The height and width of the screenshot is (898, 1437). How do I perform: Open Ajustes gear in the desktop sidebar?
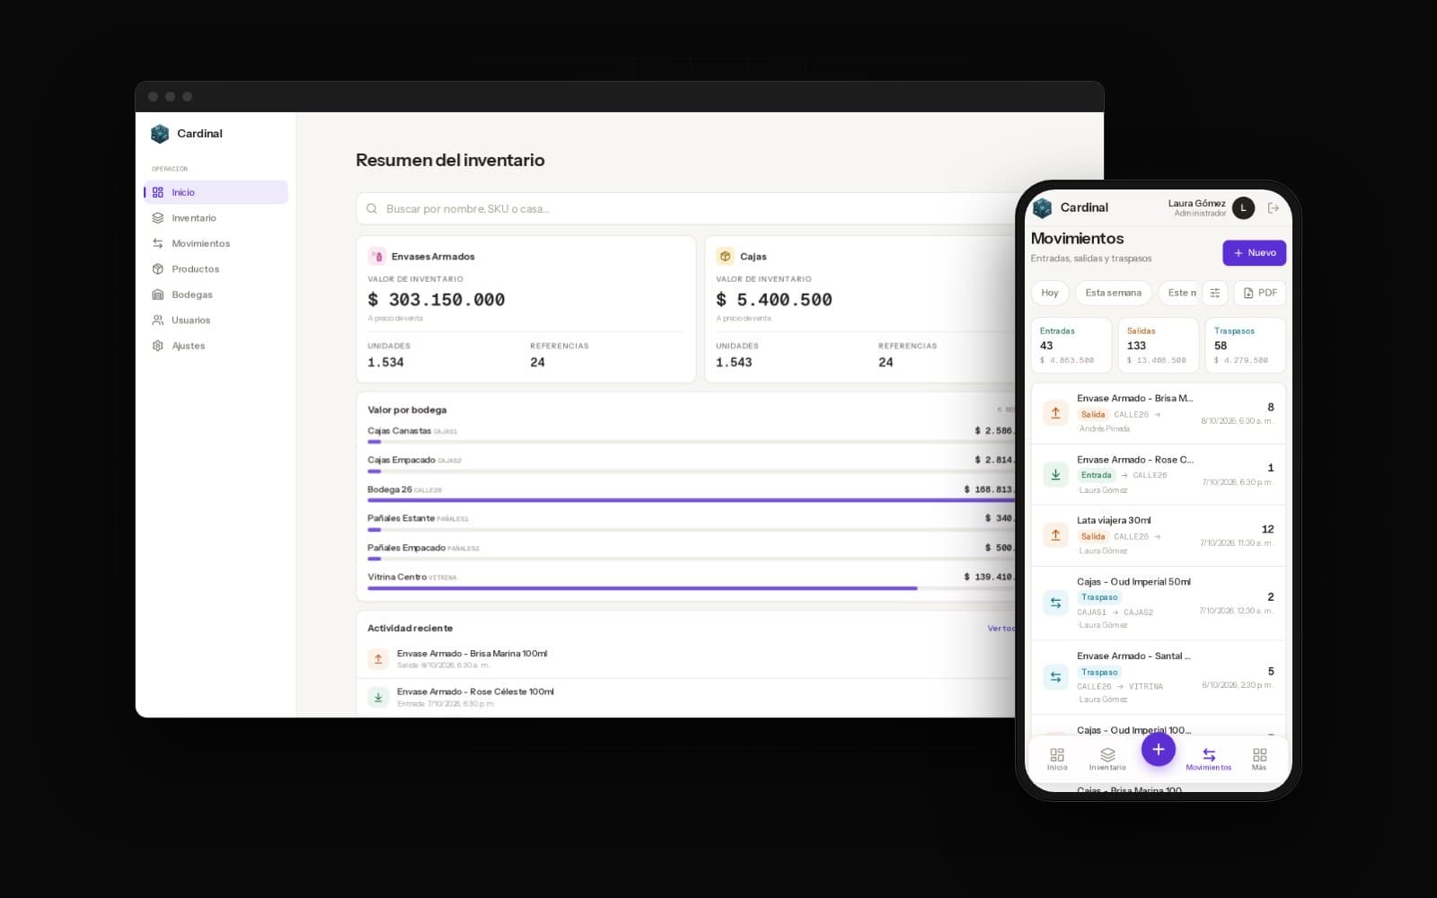[158, 346]
